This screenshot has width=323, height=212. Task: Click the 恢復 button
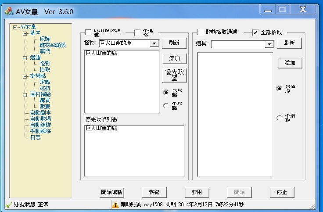[x=154, y=192]
